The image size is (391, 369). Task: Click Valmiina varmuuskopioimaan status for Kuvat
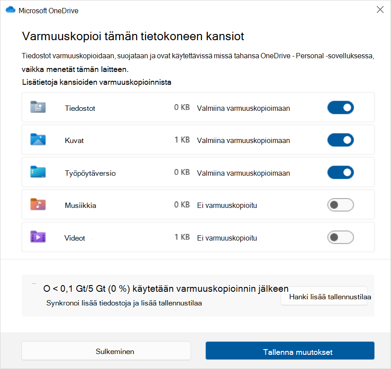click(243, 140)
